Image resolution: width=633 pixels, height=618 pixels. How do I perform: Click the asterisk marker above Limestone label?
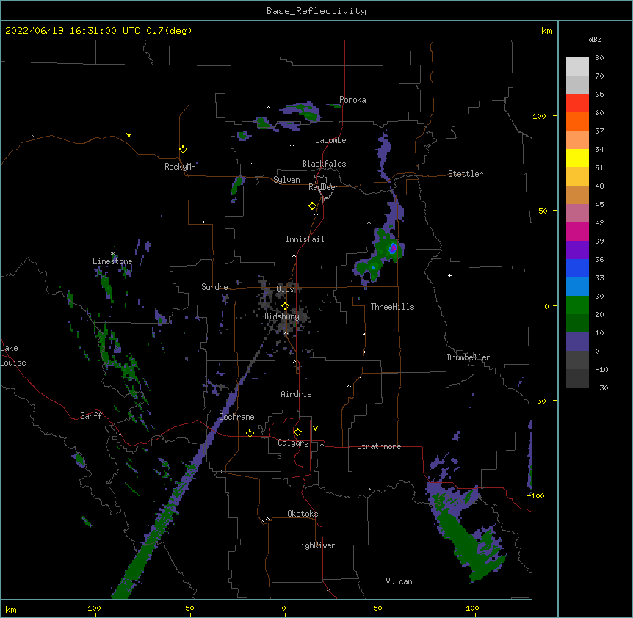(x=113, y=254)
